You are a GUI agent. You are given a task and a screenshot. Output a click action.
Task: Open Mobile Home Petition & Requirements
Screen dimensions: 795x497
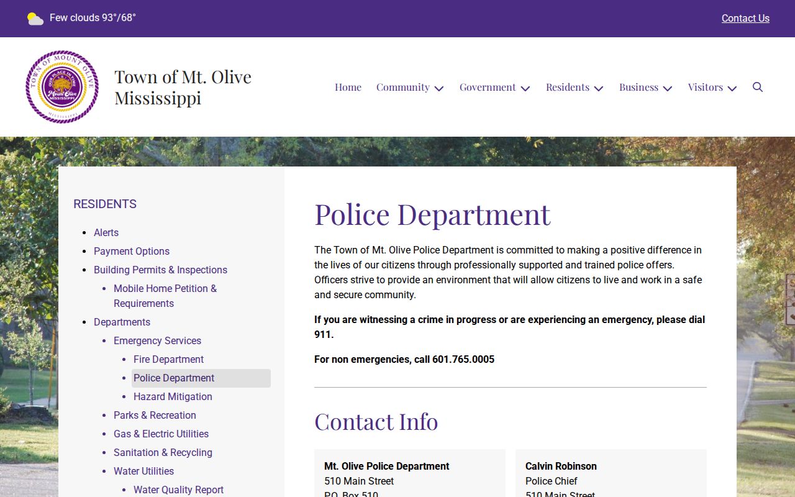click(x=165, y=296)
